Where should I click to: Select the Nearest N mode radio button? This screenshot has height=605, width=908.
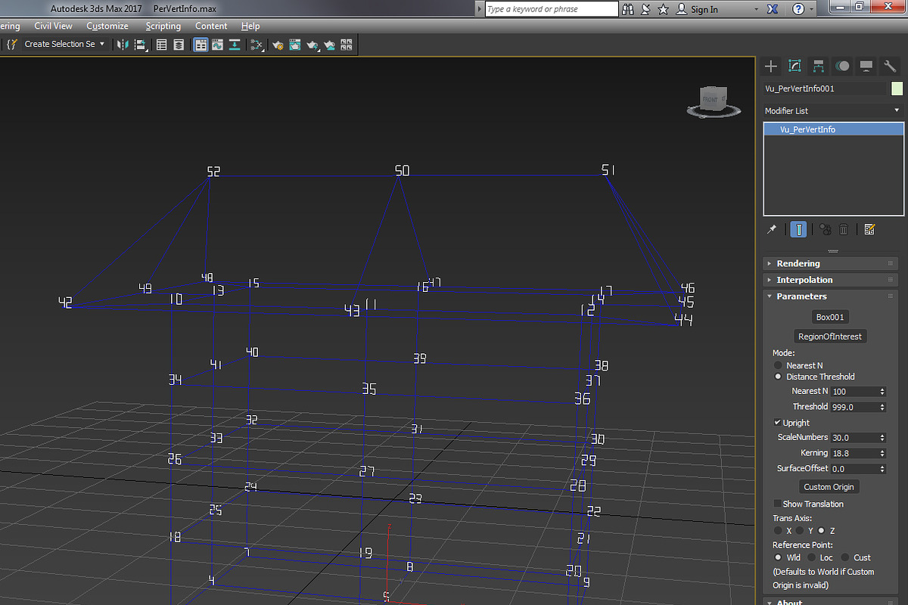778,365
